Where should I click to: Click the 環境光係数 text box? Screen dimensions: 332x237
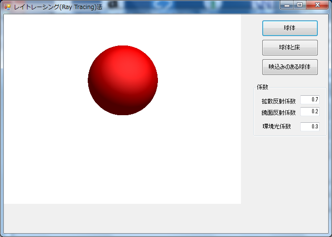[310, 127]
